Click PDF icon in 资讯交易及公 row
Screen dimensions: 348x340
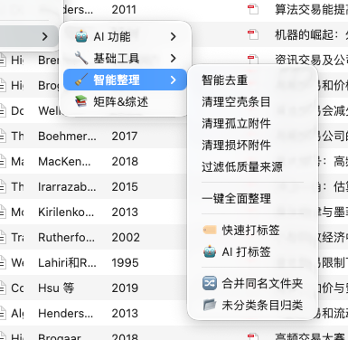[253, 59]
